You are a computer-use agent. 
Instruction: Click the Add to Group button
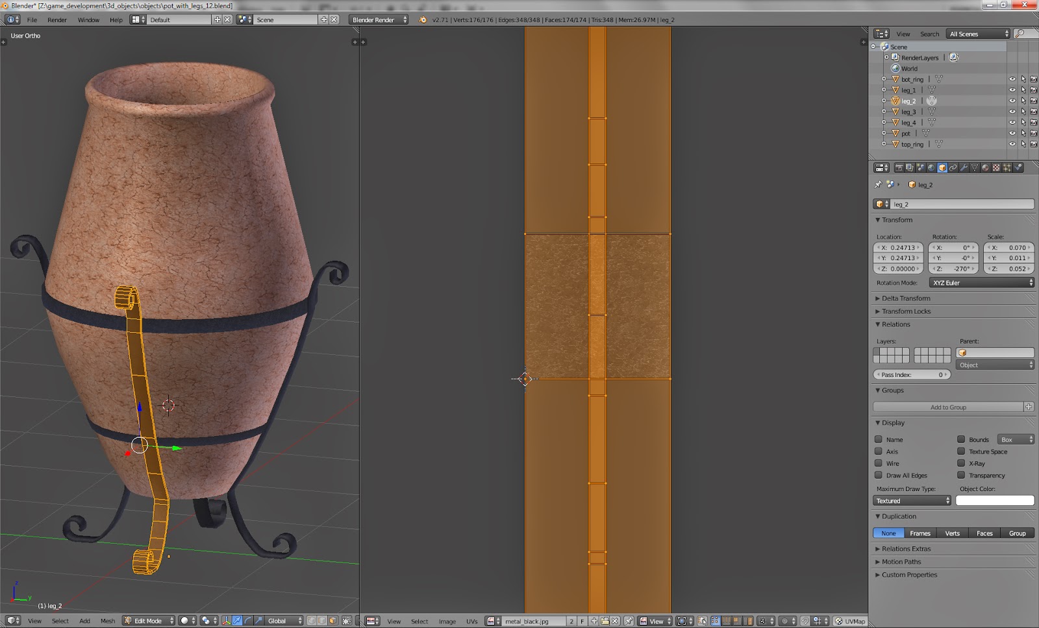[949, 407]
